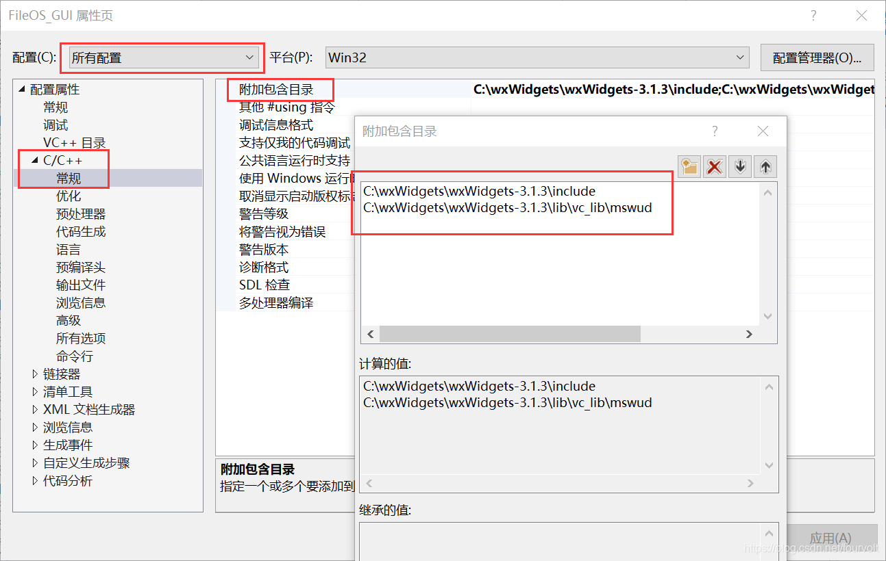Click the help question mark in 附加包含目录 dialog
Screen dimensions: 886x561
[x=715, y=131]
